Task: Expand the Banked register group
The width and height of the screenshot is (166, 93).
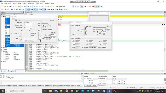Action: 2,48
